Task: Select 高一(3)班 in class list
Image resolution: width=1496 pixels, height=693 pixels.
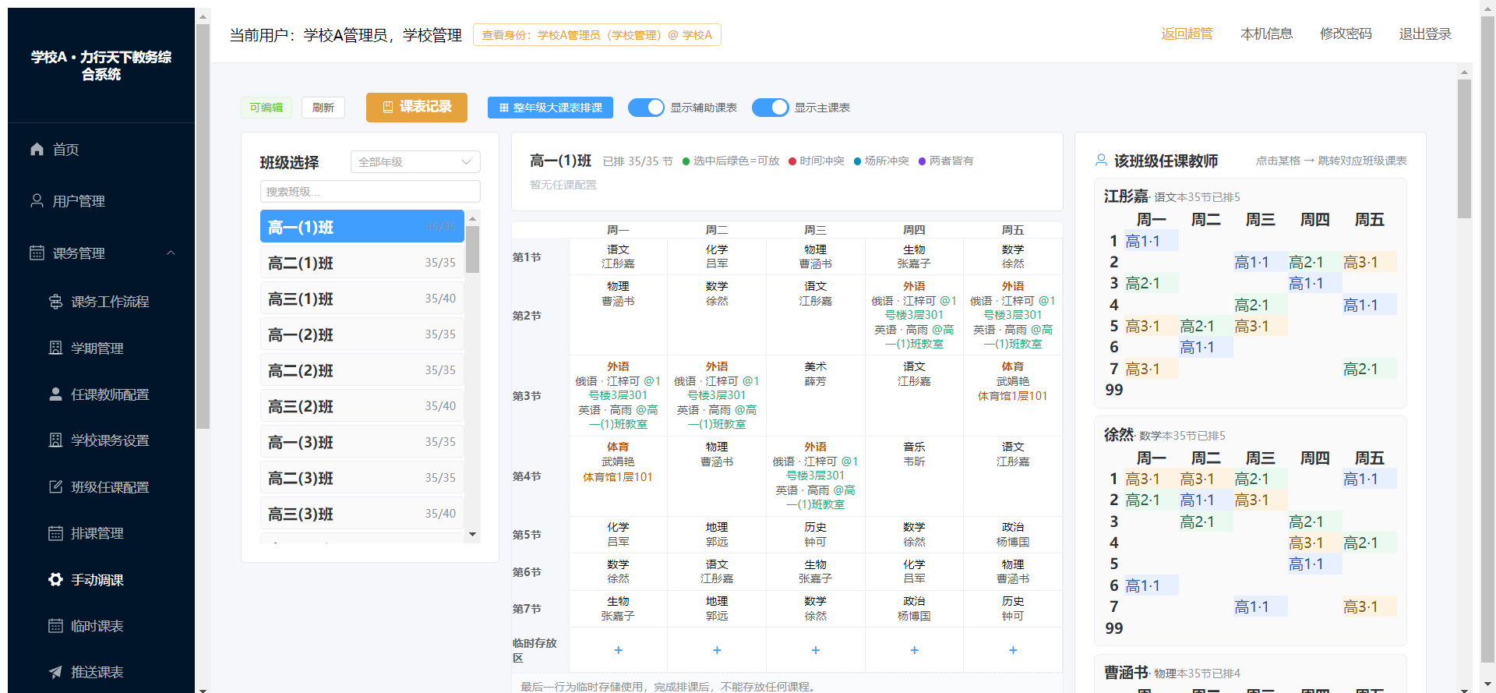Action: coord(362,442)
